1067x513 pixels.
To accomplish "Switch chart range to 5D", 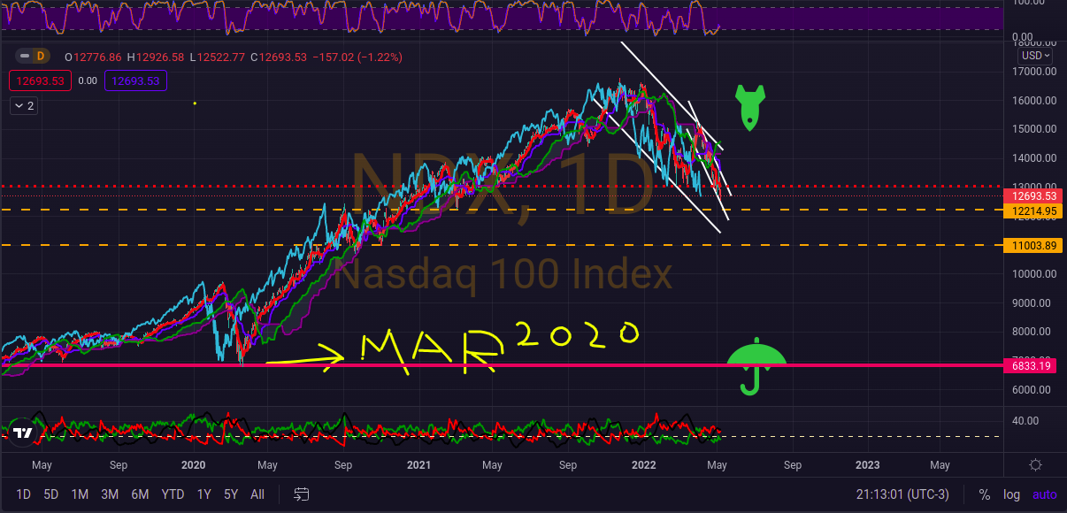I will point(51,494).
